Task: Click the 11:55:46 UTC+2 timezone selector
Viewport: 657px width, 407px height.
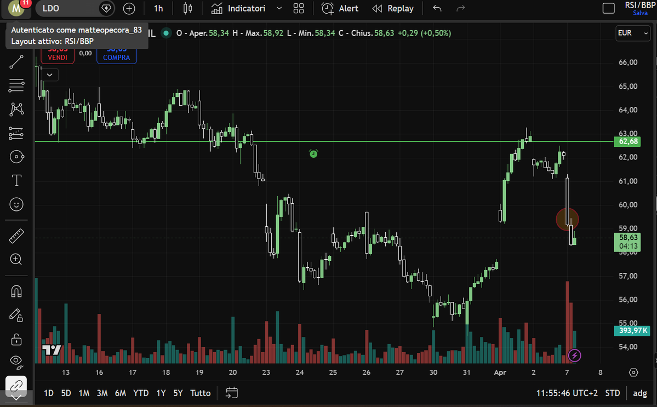Action: [x=567, y=393]
